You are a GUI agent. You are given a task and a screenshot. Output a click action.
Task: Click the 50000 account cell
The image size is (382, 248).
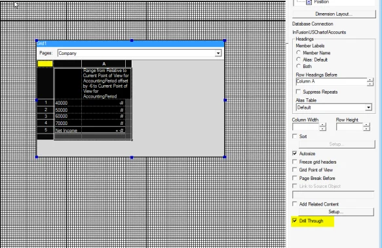[x=67, y=110]
